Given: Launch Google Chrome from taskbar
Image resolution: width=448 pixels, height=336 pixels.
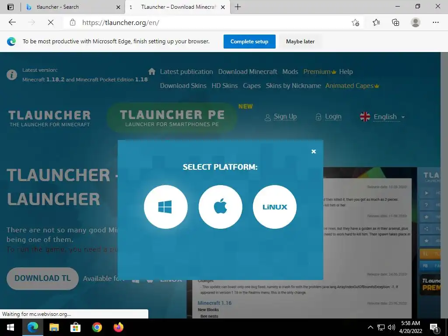Looking at the screenshot, I should tap(97, 327).
